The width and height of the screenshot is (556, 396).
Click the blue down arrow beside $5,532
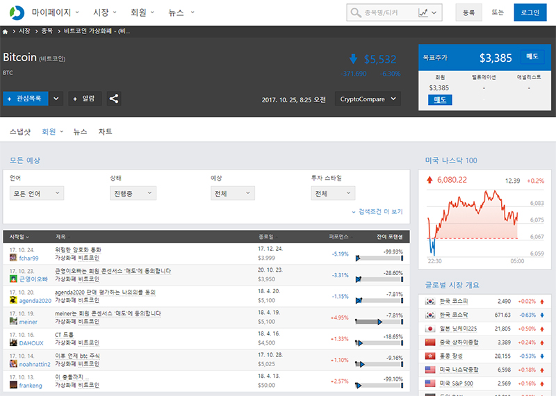click(353, 59)
